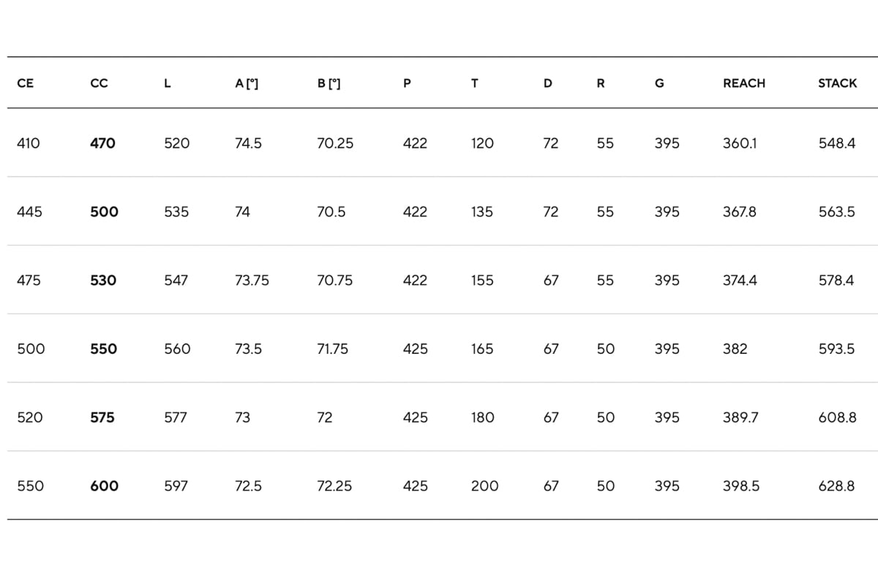The height and width of the screenshot is (585, 878).
Task: Click the bold 470 size cell
Action: click(102, 143)
